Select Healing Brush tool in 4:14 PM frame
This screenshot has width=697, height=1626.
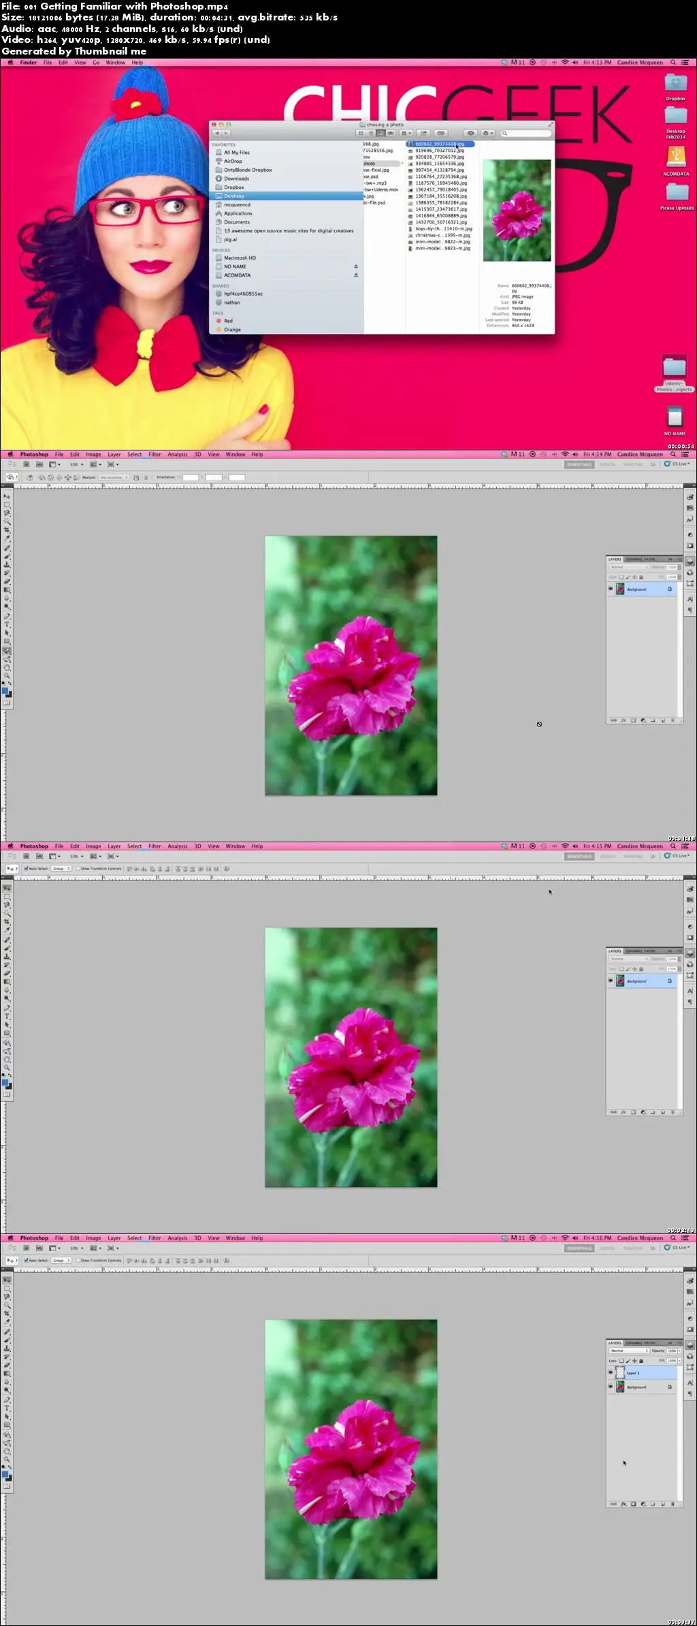(x=7, y=548)
